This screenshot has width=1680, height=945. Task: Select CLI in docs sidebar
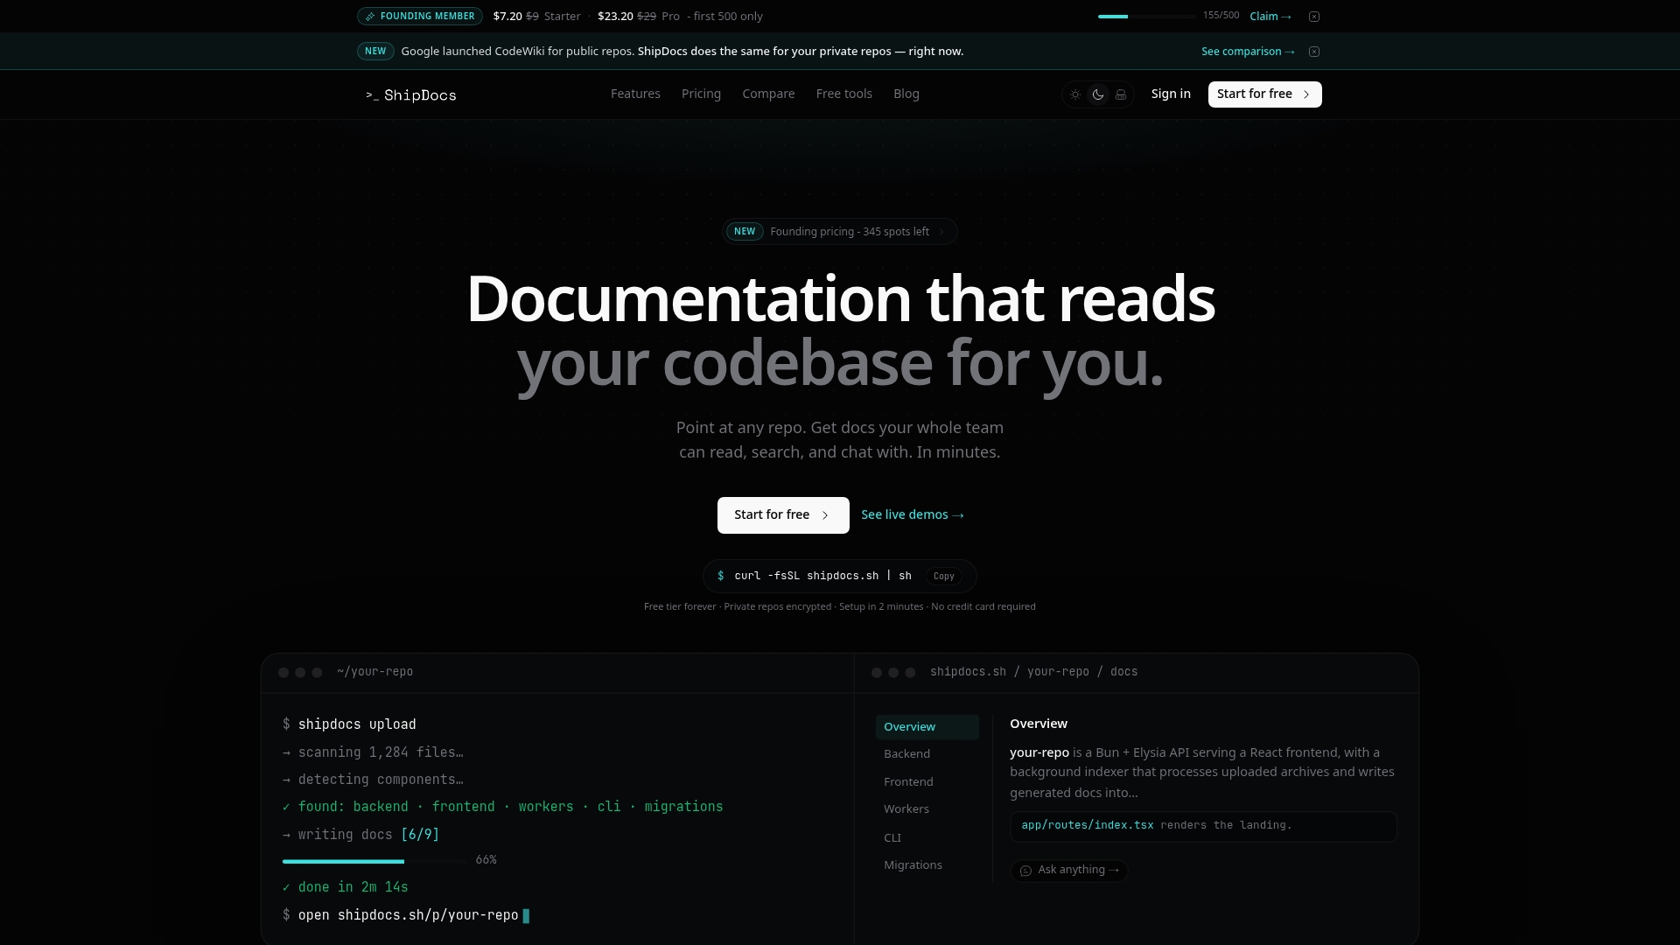tap(892, 838)
